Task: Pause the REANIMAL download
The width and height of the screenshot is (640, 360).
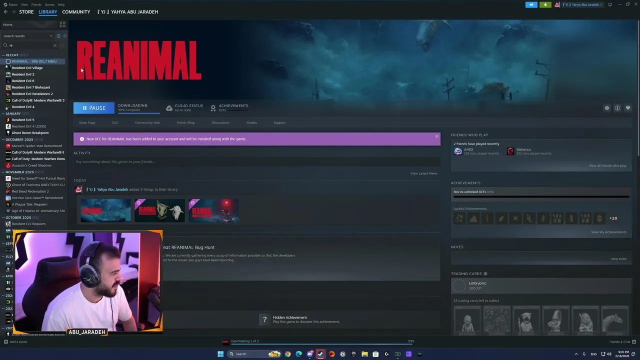Action: (94, 108)
